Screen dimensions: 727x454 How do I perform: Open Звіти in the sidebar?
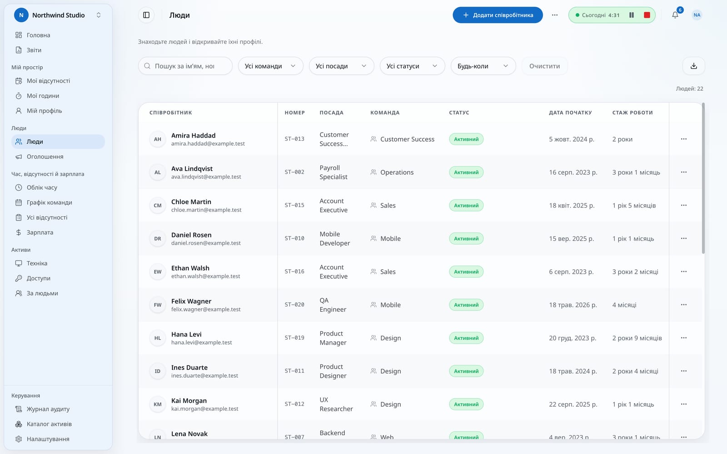pos(58,50)
